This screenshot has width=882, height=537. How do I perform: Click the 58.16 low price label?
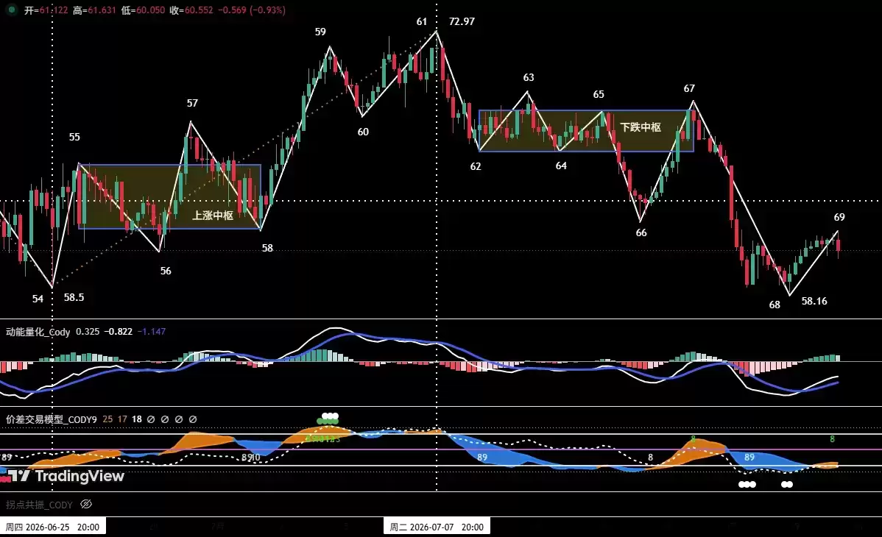(x=814, y=302)
